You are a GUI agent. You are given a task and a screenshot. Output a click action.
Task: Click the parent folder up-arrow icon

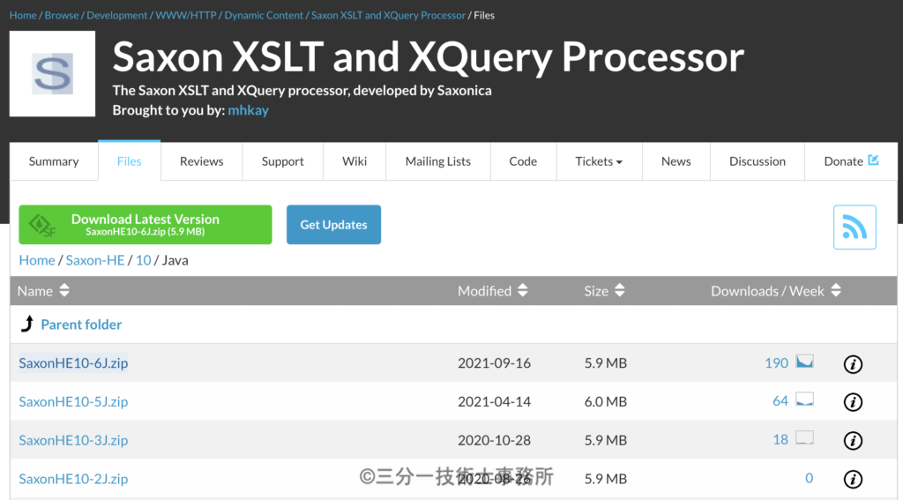[27, 324]
